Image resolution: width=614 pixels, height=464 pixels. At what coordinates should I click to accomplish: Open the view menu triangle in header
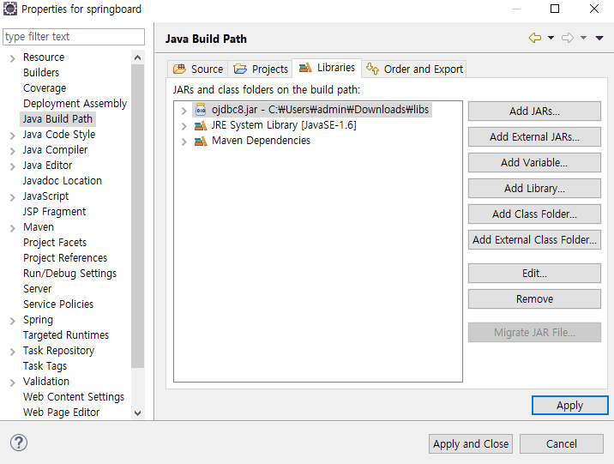599,38
